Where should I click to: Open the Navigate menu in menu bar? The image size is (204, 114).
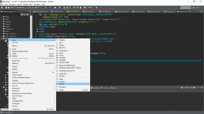click(12, 4)
